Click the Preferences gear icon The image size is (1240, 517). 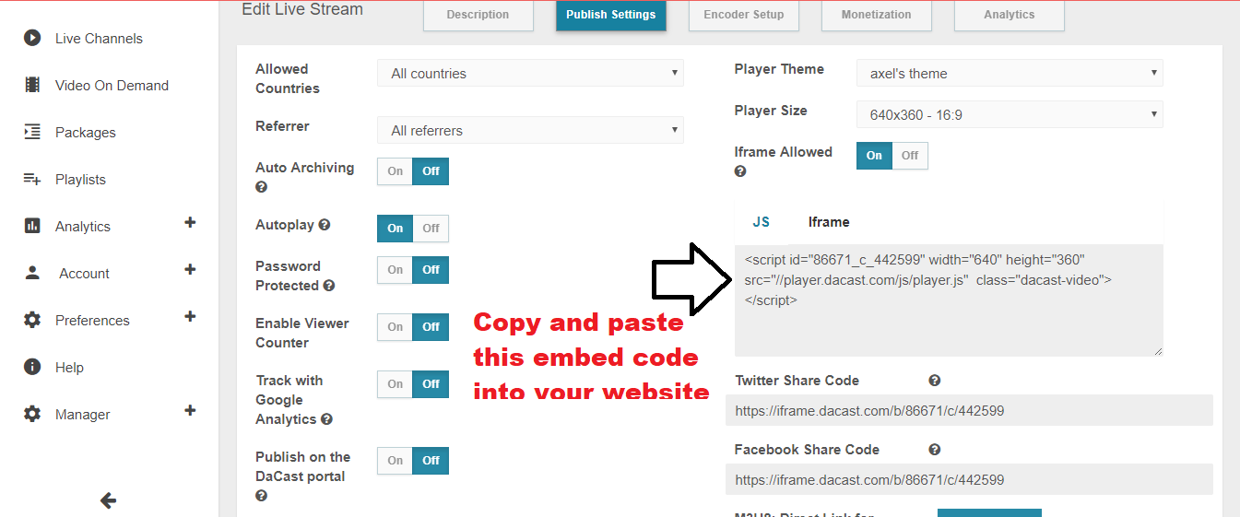point(32,320)
